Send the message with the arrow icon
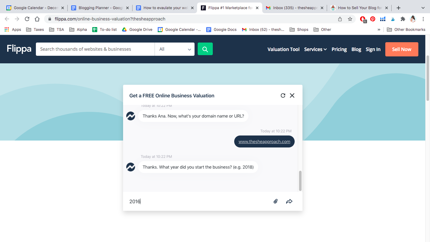The height and width of the screenshot is (242, 430). point(289,201)
